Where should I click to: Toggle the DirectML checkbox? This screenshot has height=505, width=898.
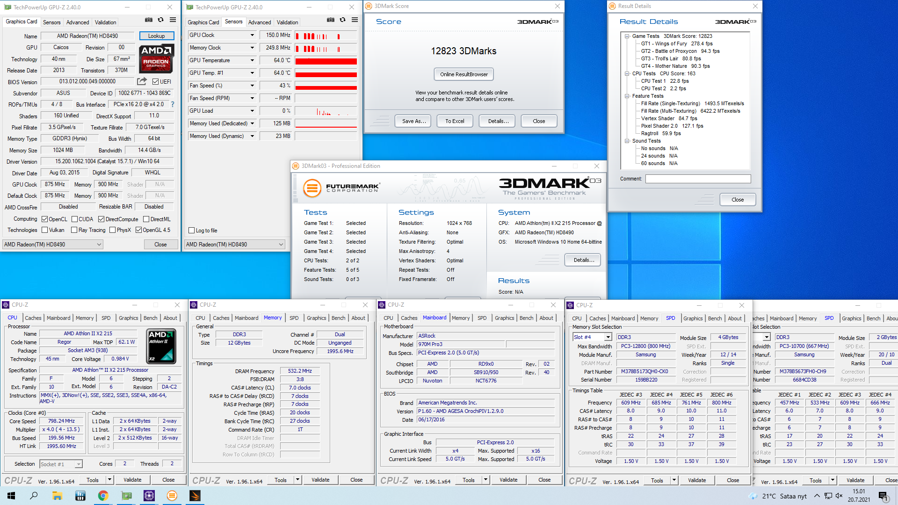click(x=146, y=219)
